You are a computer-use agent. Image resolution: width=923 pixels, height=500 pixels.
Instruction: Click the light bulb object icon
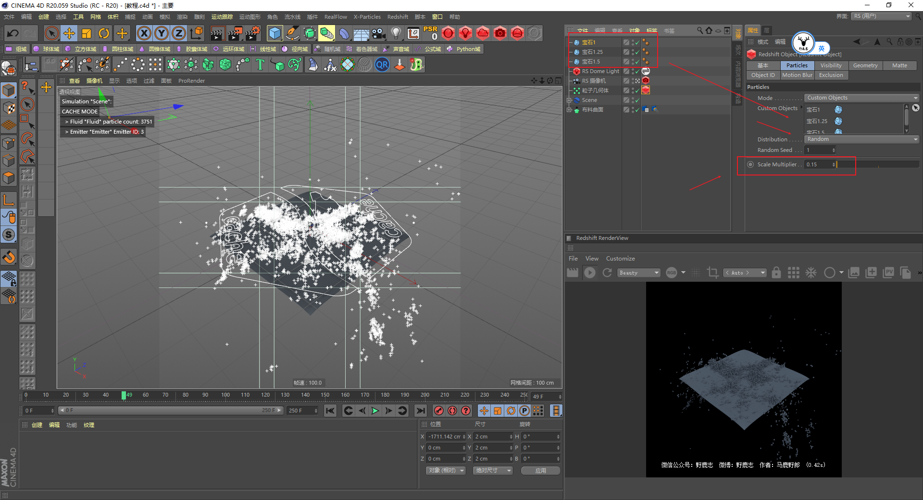[396, 33]
